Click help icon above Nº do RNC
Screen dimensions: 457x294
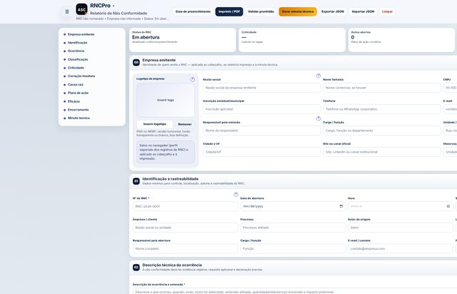pos(236,194)
